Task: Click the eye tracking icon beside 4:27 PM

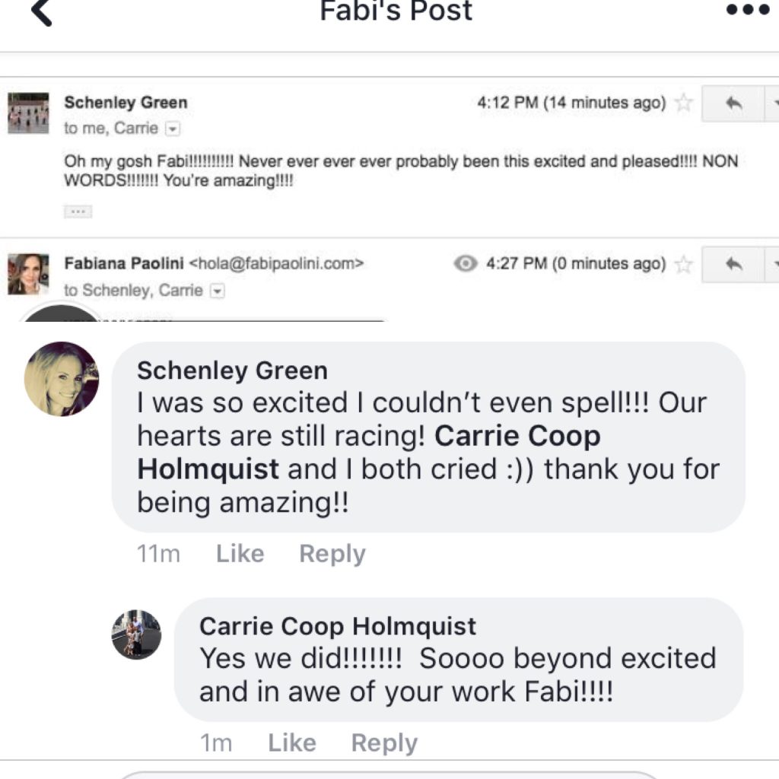Action: (x=466, y=264)
